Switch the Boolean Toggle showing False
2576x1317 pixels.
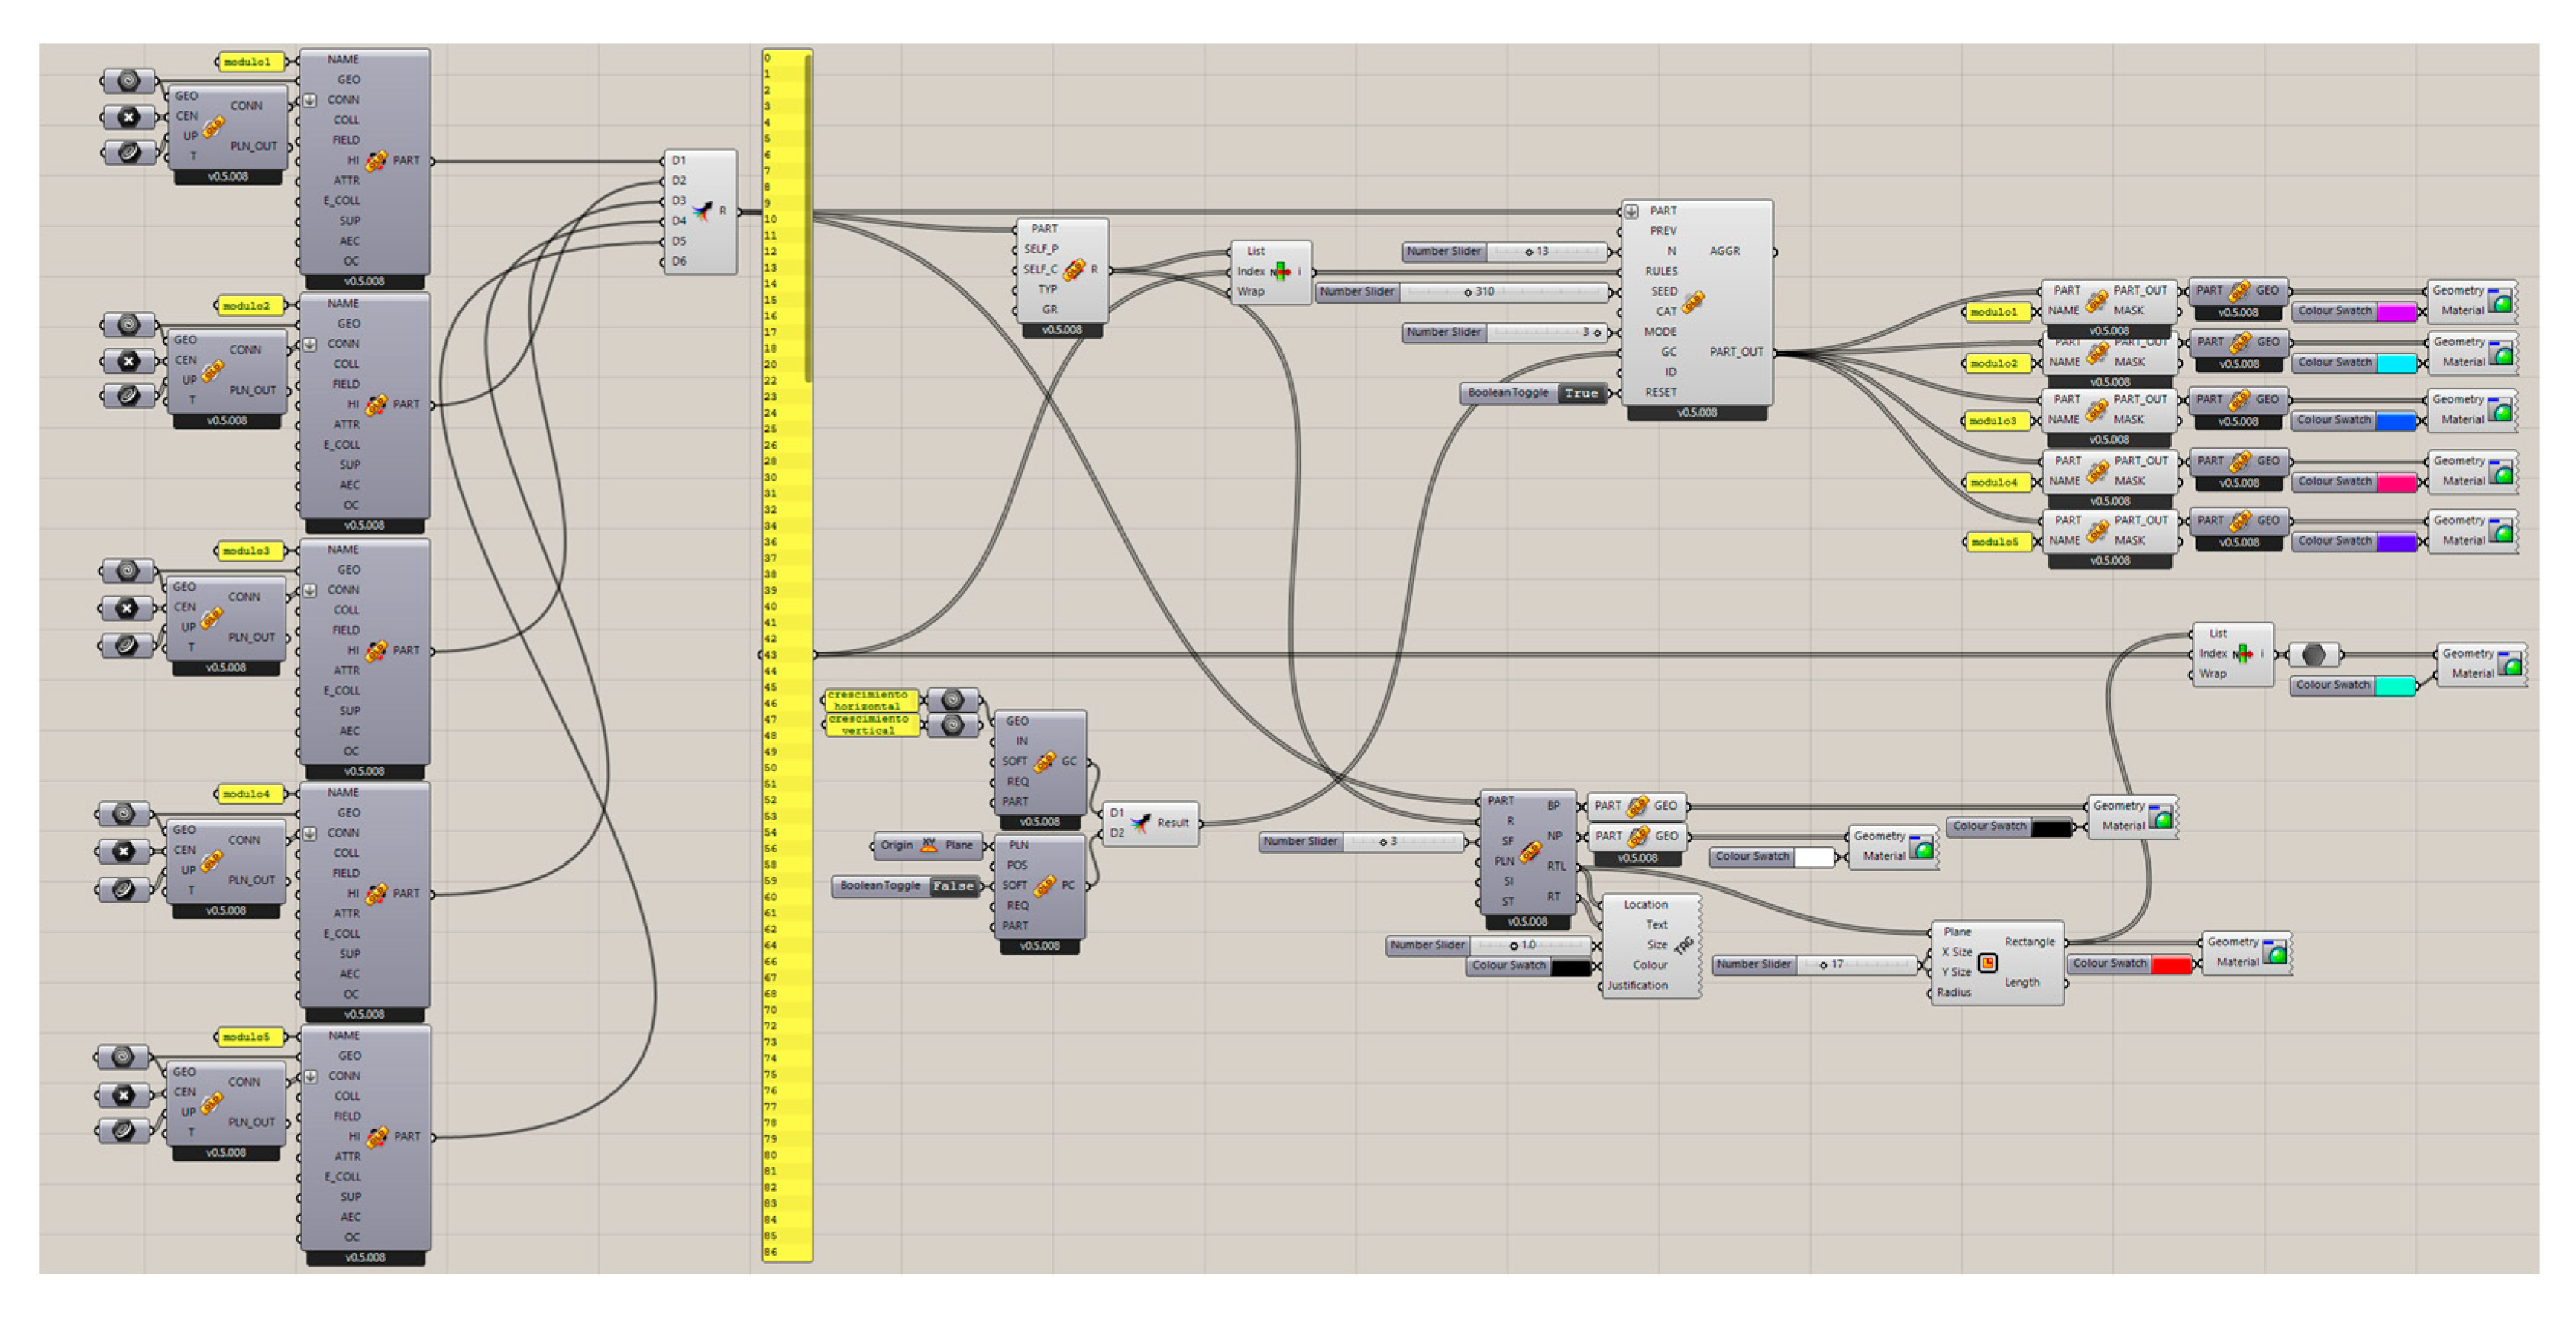(952, 887)
